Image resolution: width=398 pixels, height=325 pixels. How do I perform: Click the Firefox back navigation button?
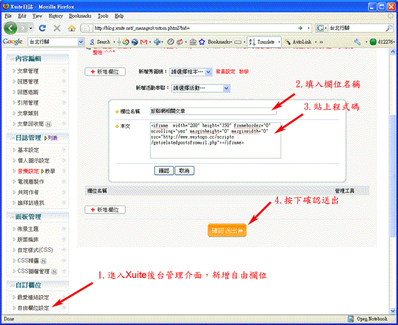point(12,29)
